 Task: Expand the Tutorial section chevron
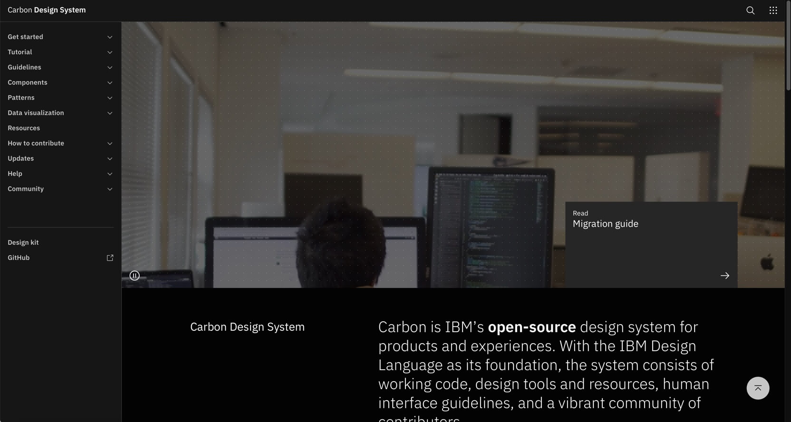pyautogui.click(x=110, y=52)
